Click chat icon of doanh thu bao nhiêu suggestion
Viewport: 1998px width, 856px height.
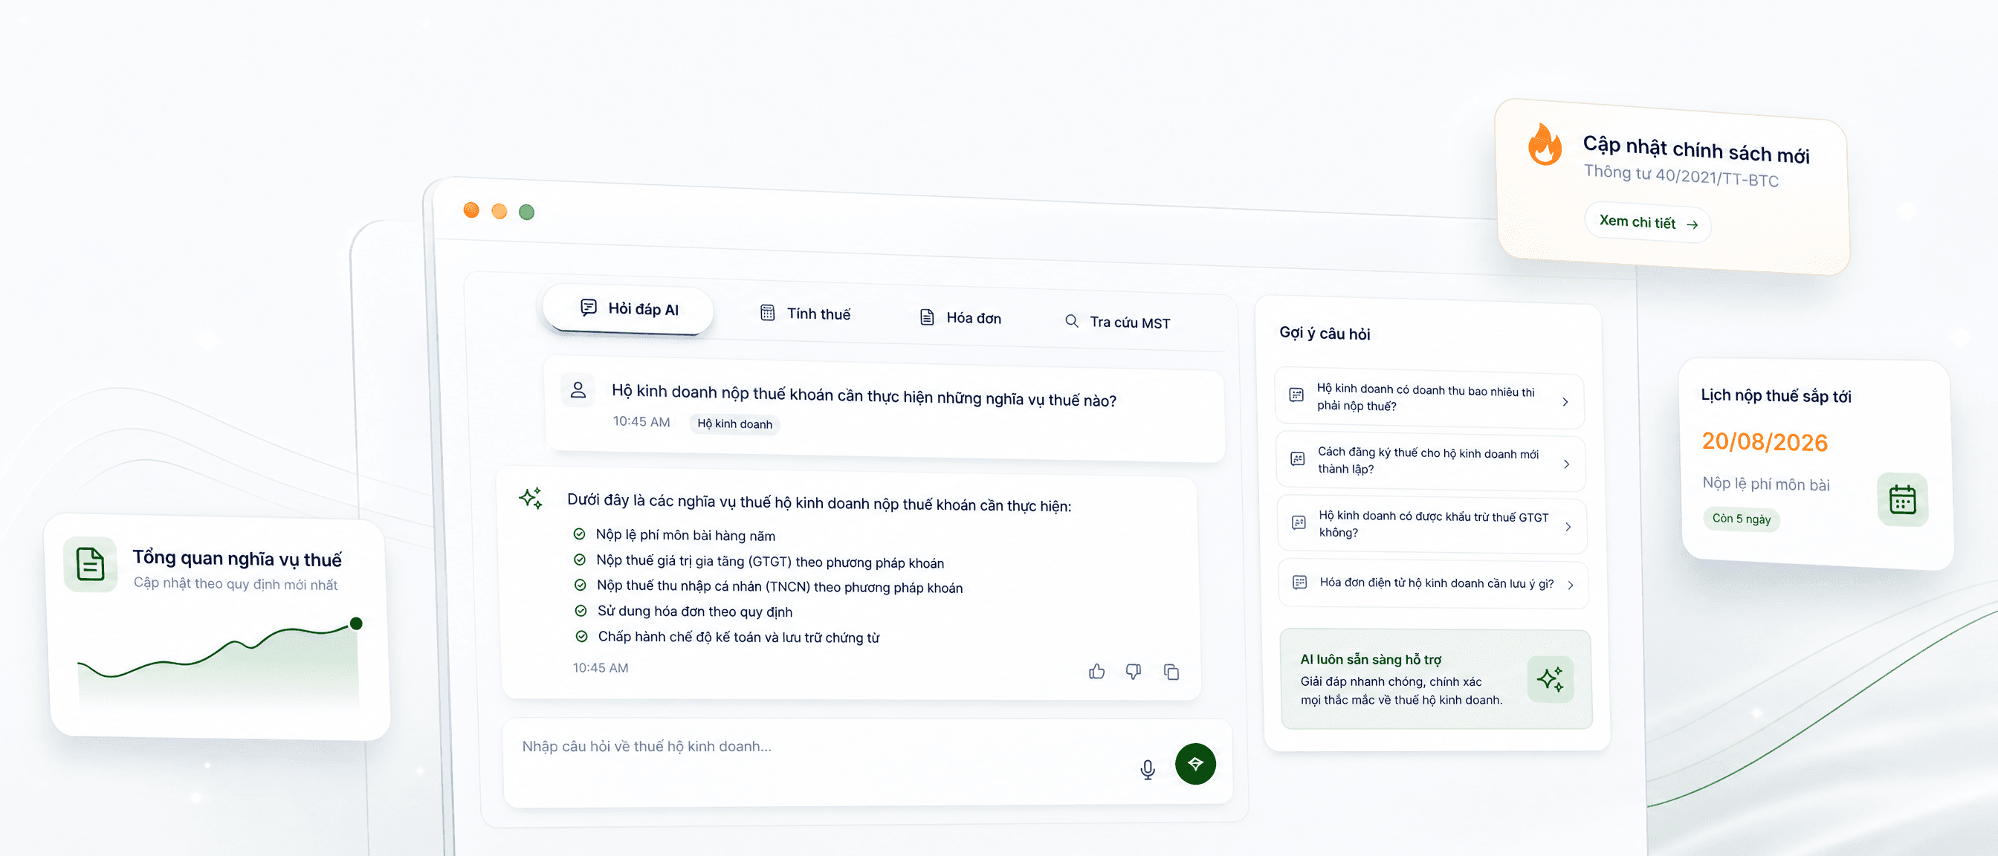1296,395
